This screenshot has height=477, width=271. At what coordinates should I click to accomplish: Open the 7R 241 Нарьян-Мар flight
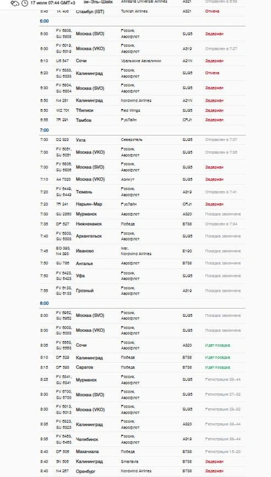tap(142, 204)
